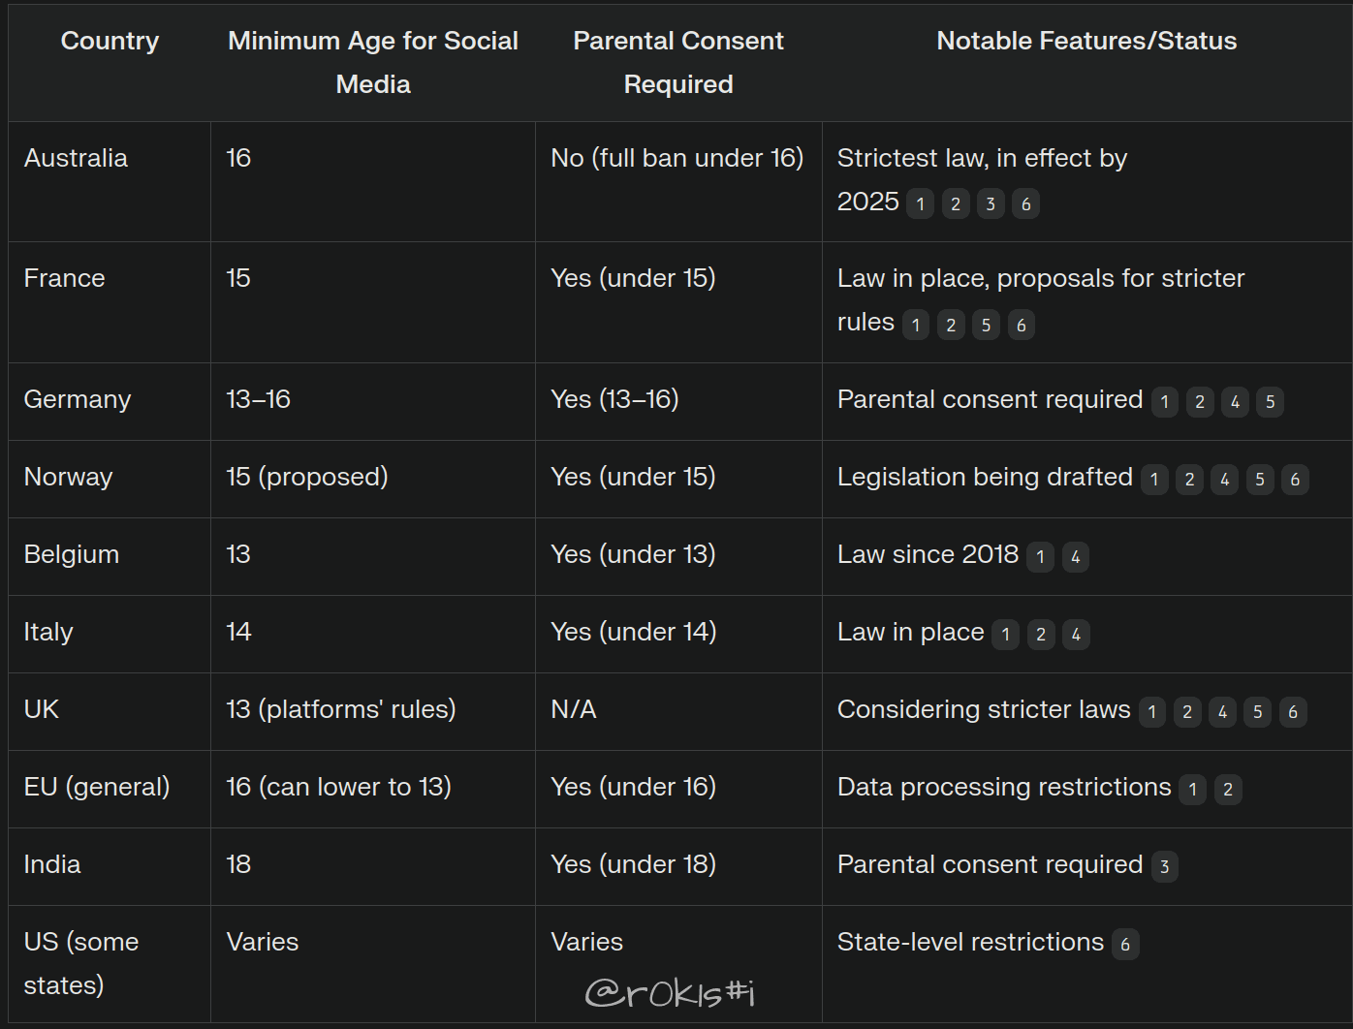Open citation 1 in Belgium row
Image resolution: width=1353 pixels, height=1029 pixels.
pyautogui.click(x=1040, y=556)
